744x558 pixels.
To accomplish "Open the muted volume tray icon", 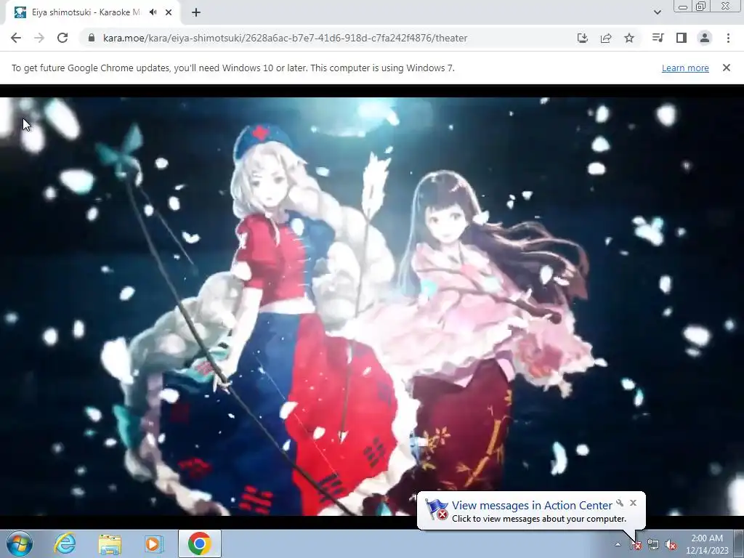I will (671, 545).
